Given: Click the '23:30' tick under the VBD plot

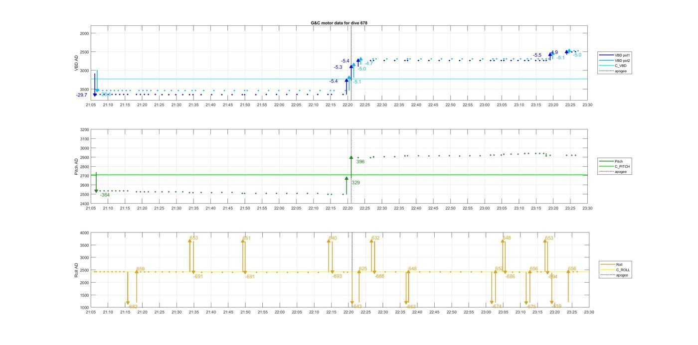Looking at the screenshot, I should (x=587, y=105).
